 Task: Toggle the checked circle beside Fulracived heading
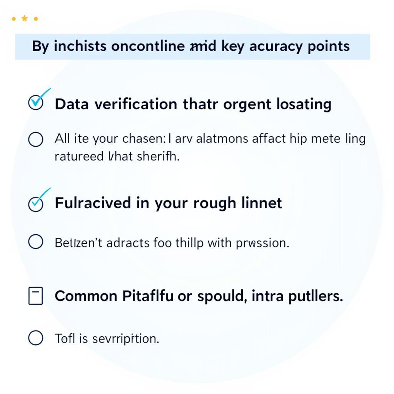[36, 204]
